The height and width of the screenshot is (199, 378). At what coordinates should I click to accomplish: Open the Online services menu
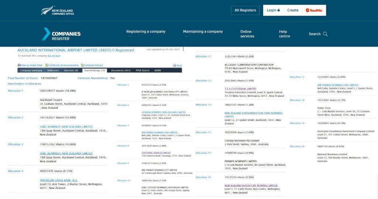pyautogui.click(x=247, y=34)
